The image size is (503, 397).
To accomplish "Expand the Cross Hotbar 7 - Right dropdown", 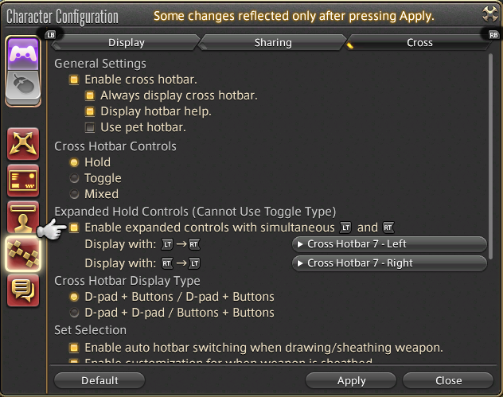I will pyautogui.click(x=389, y=263).
